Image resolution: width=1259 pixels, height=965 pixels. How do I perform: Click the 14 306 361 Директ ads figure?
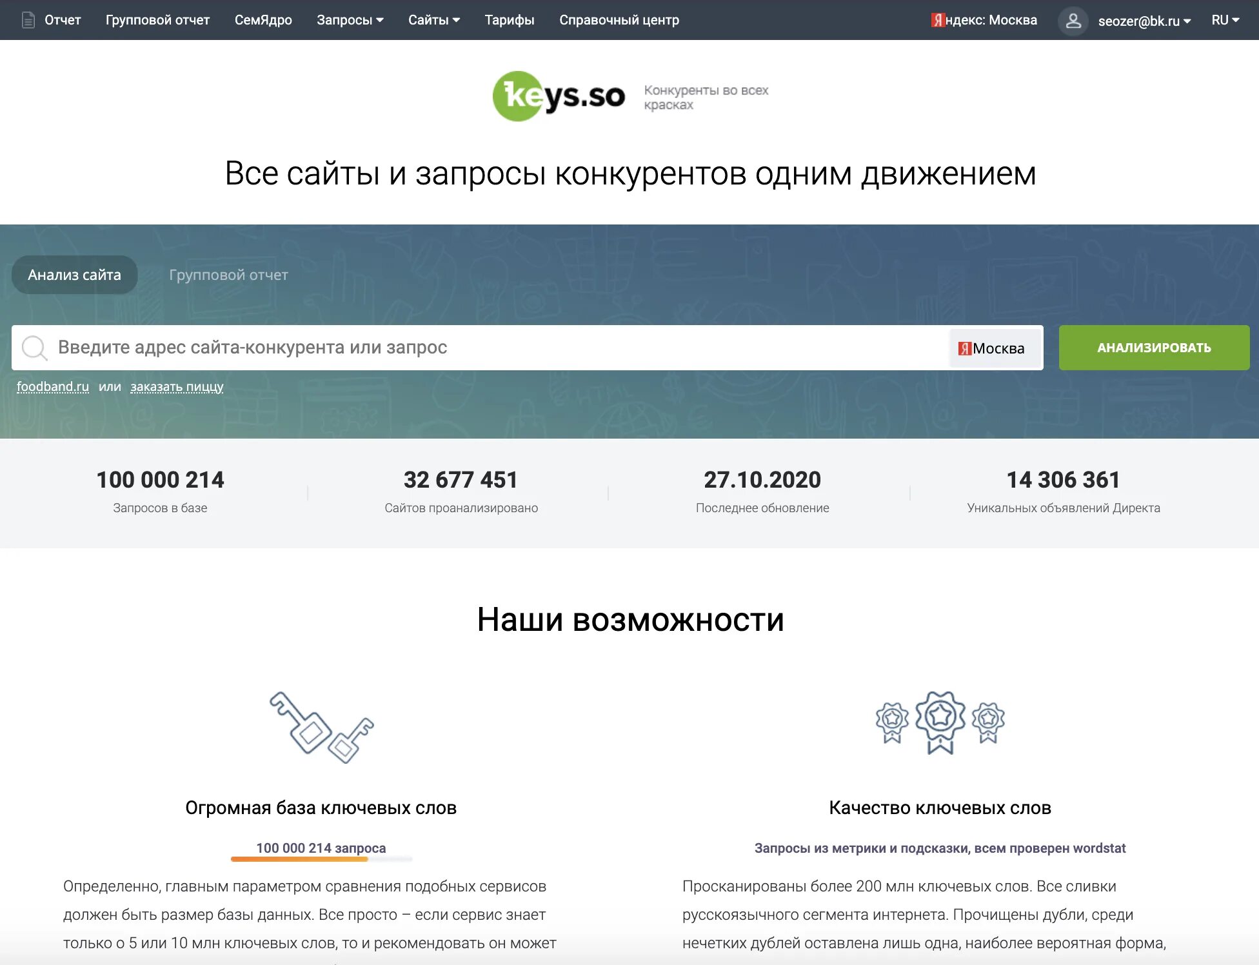tap(1064, 480)
